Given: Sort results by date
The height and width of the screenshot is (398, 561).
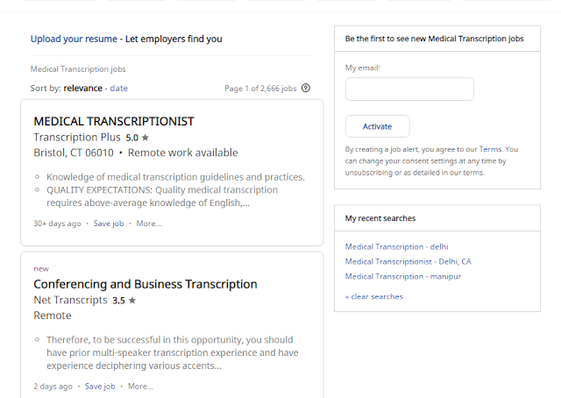Looking at the screenshot, I should pos(119,88).
